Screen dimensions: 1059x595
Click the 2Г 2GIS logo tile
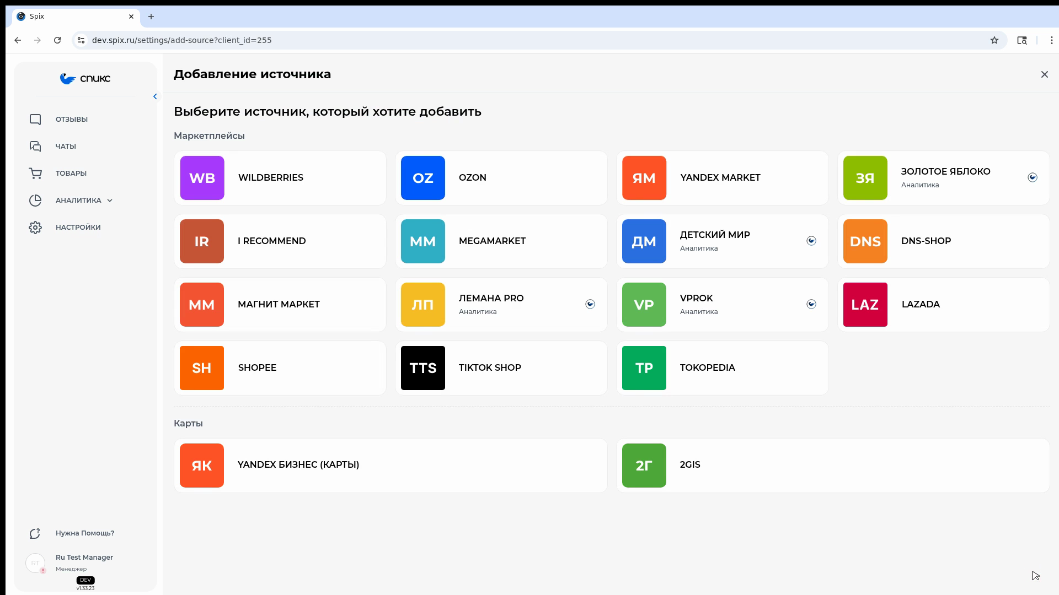pos(644,466)
